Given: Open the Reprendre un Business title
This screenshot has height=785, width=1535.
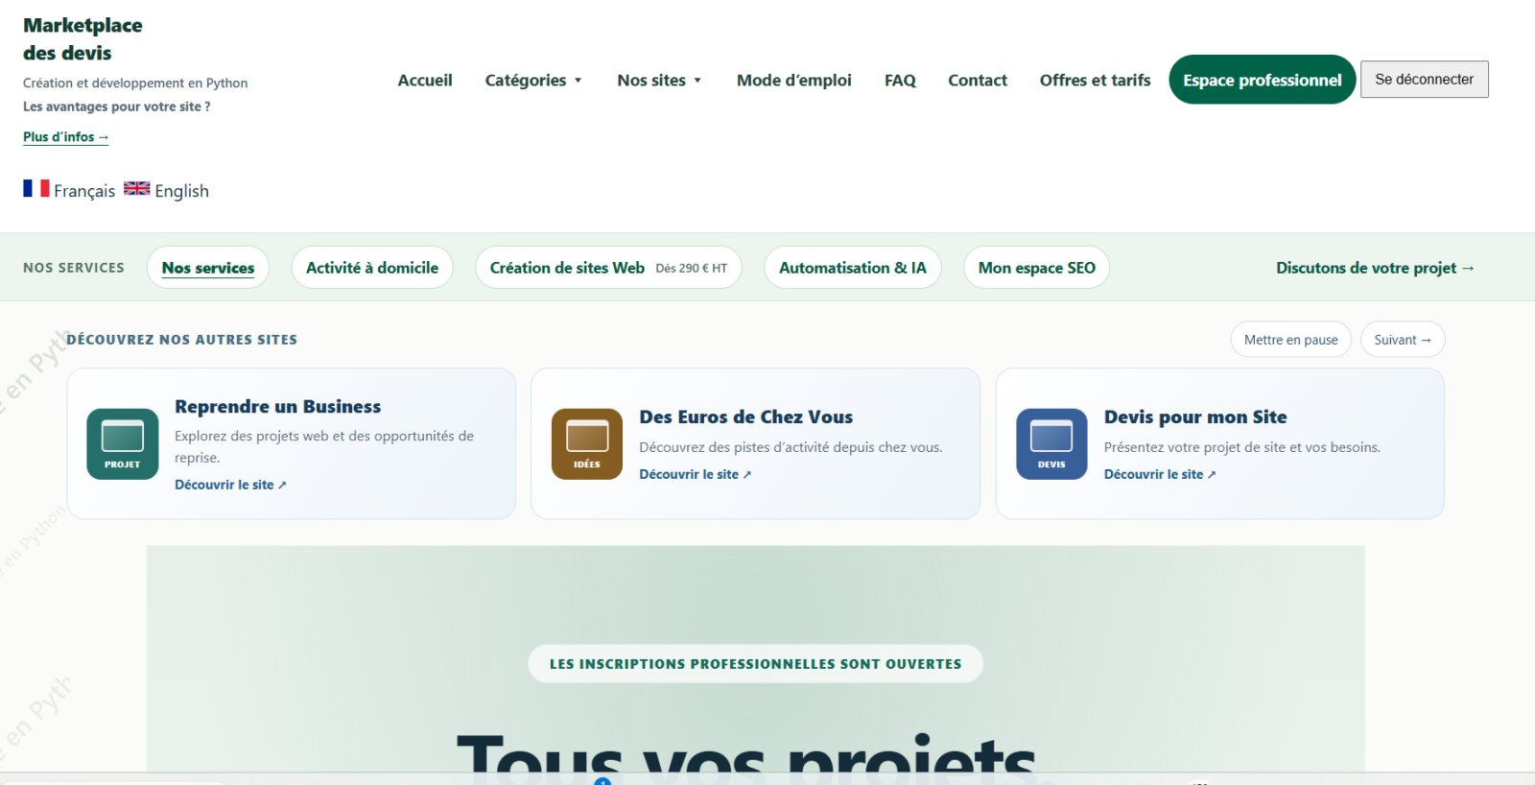Looking at the screenshot, I should [278, 407].
